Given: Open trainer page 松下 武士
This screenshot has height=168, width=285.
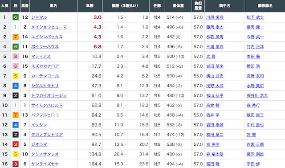Looking at the screenshot, I should click(255, 17).
